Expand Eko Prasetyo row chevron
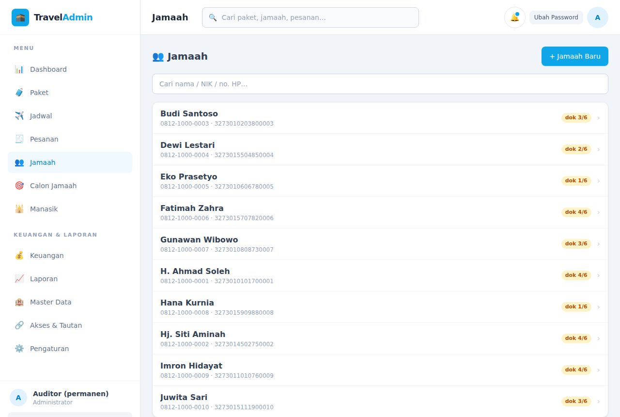620x417 pixels. [599, 181]
